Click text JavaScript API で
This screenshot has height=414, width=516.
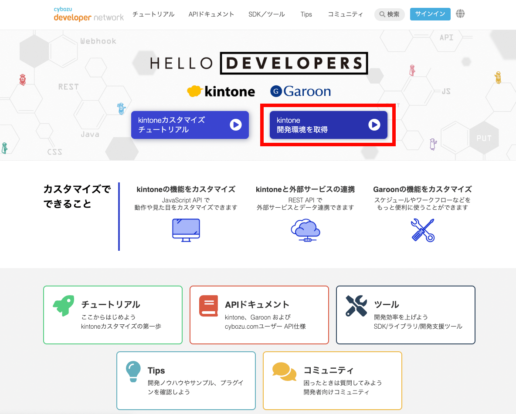(x=186, y=200)
